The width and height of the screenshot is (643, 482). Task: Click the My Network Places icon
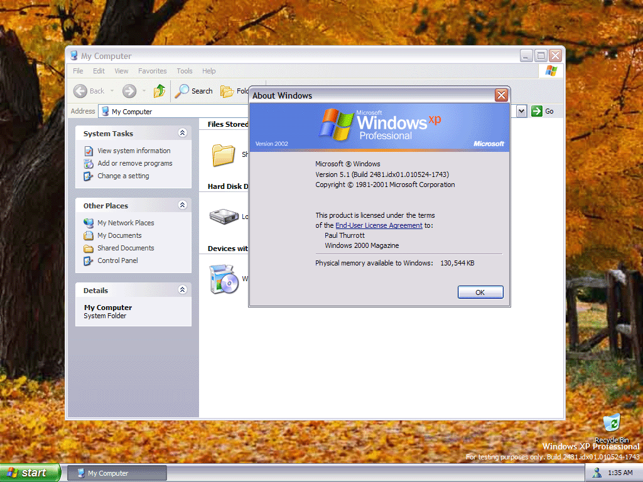(x=89, y=223)
